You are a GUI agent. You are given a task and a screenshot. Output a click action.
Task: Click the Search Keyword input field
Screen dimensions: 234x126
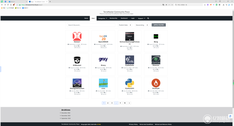click(x=91, y=25)
